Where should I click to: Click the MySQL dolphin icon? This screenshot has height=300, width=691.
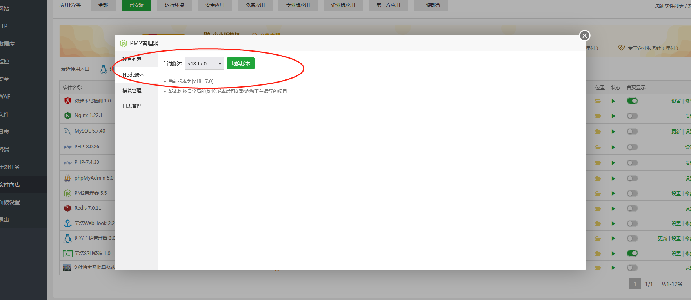[67, 131]
